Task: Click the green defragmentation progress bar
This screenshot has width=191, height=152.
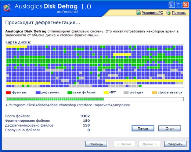Action: [95, 99]
